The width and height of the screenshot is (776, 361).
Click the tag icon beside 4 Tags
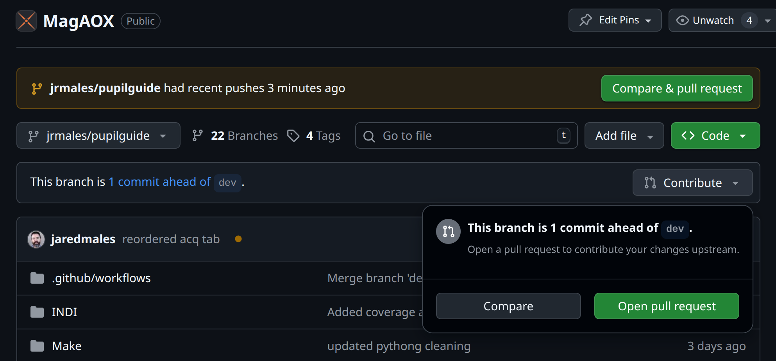[293, 135]
